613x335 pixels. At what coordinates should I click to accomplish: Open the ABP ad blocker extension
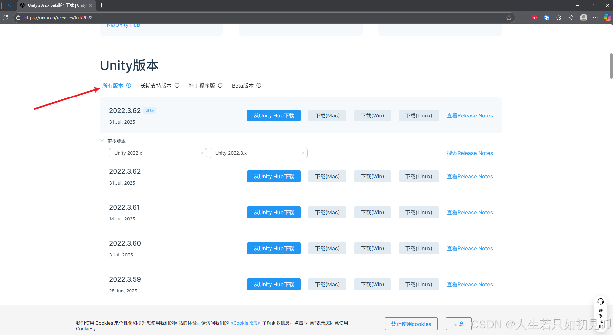tap(535, 18)
